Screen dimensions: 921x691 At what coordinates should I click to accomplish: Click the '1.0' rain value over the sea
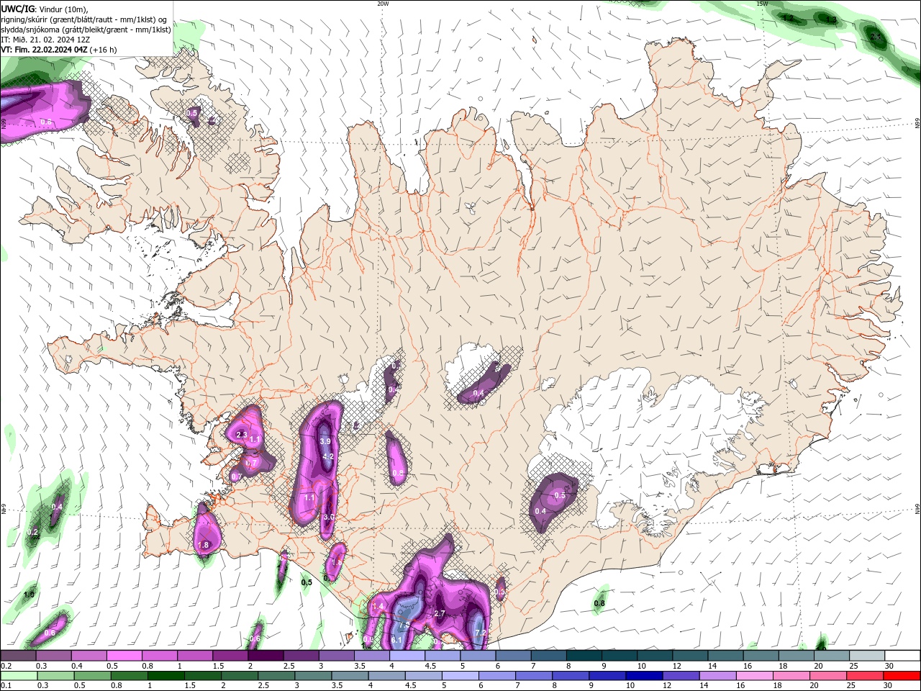click(29, 595)
